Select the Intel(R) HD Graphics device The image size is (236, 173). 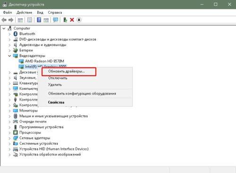pyautogui.click(x=46, y=67)
